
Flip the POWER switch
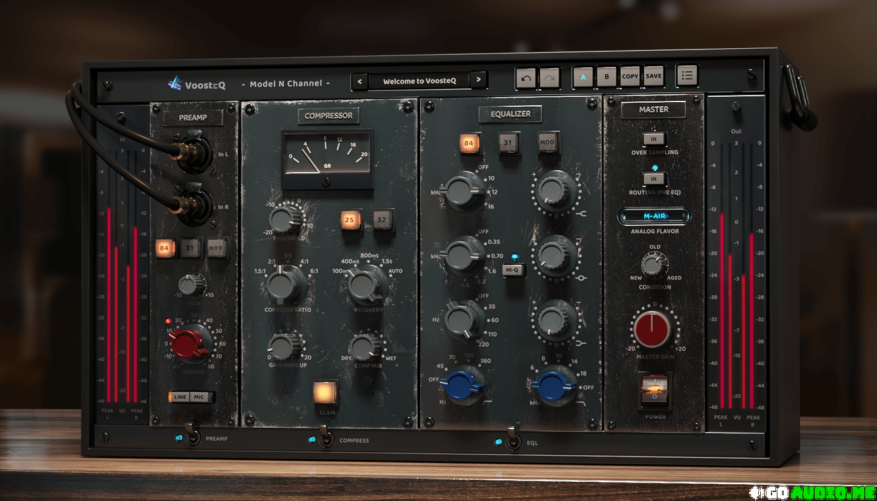(x=653, y=390)
